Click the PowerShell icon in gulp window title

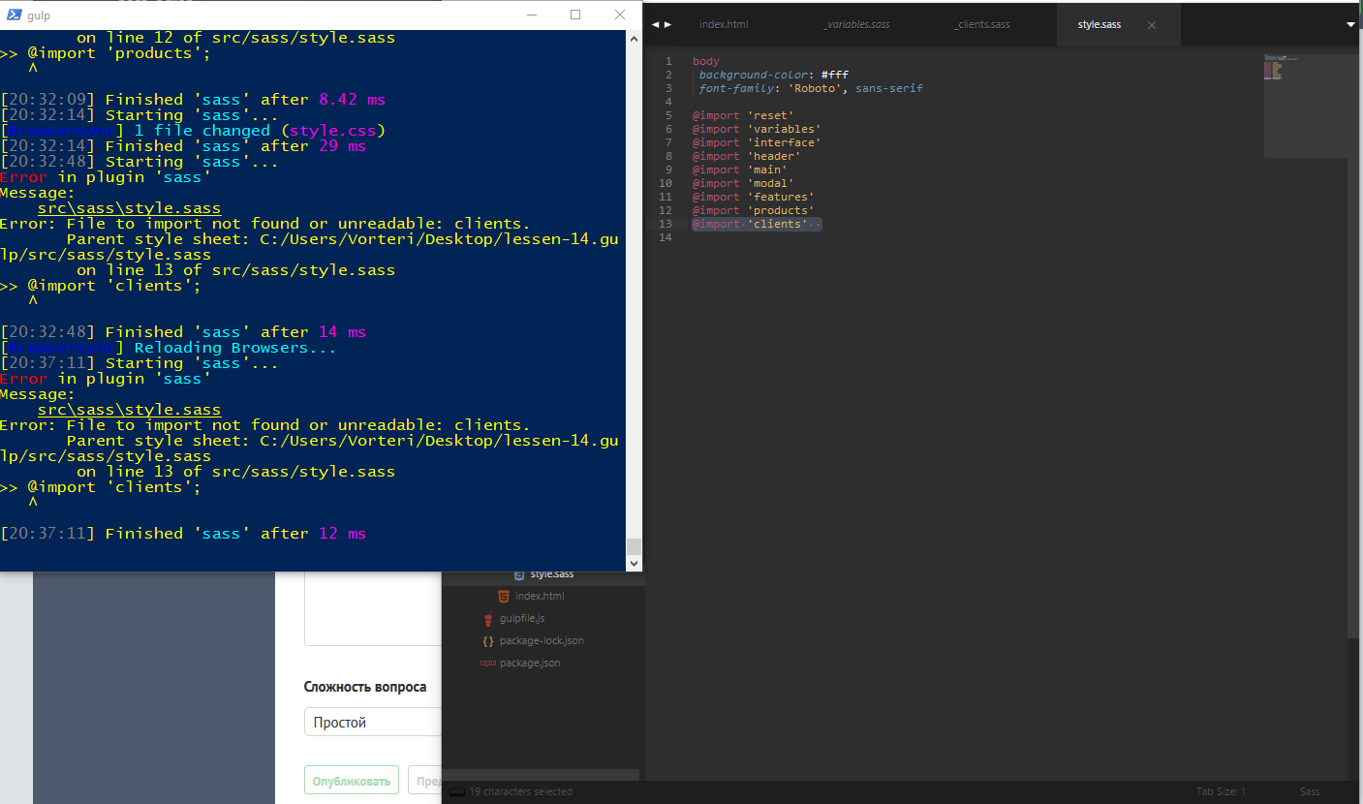tap(15, 15)
